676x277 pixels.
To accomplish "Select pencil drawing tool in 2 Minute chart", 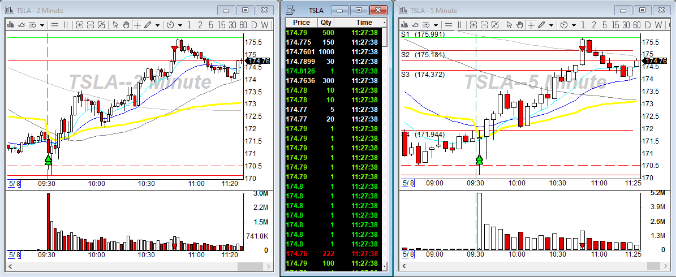I will pyautogui.click(x=148, y=25).
